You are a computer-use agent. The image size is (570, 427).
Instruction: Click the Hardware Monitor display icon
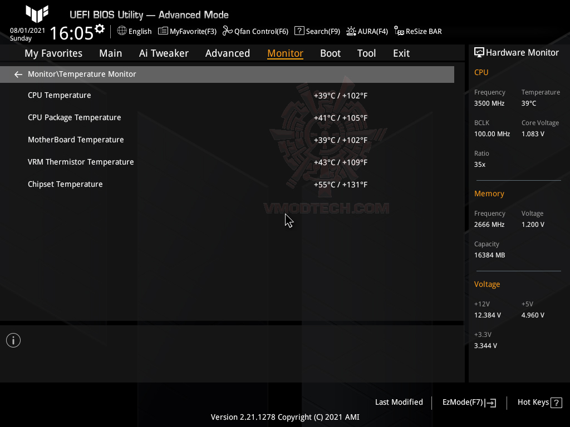479,53
